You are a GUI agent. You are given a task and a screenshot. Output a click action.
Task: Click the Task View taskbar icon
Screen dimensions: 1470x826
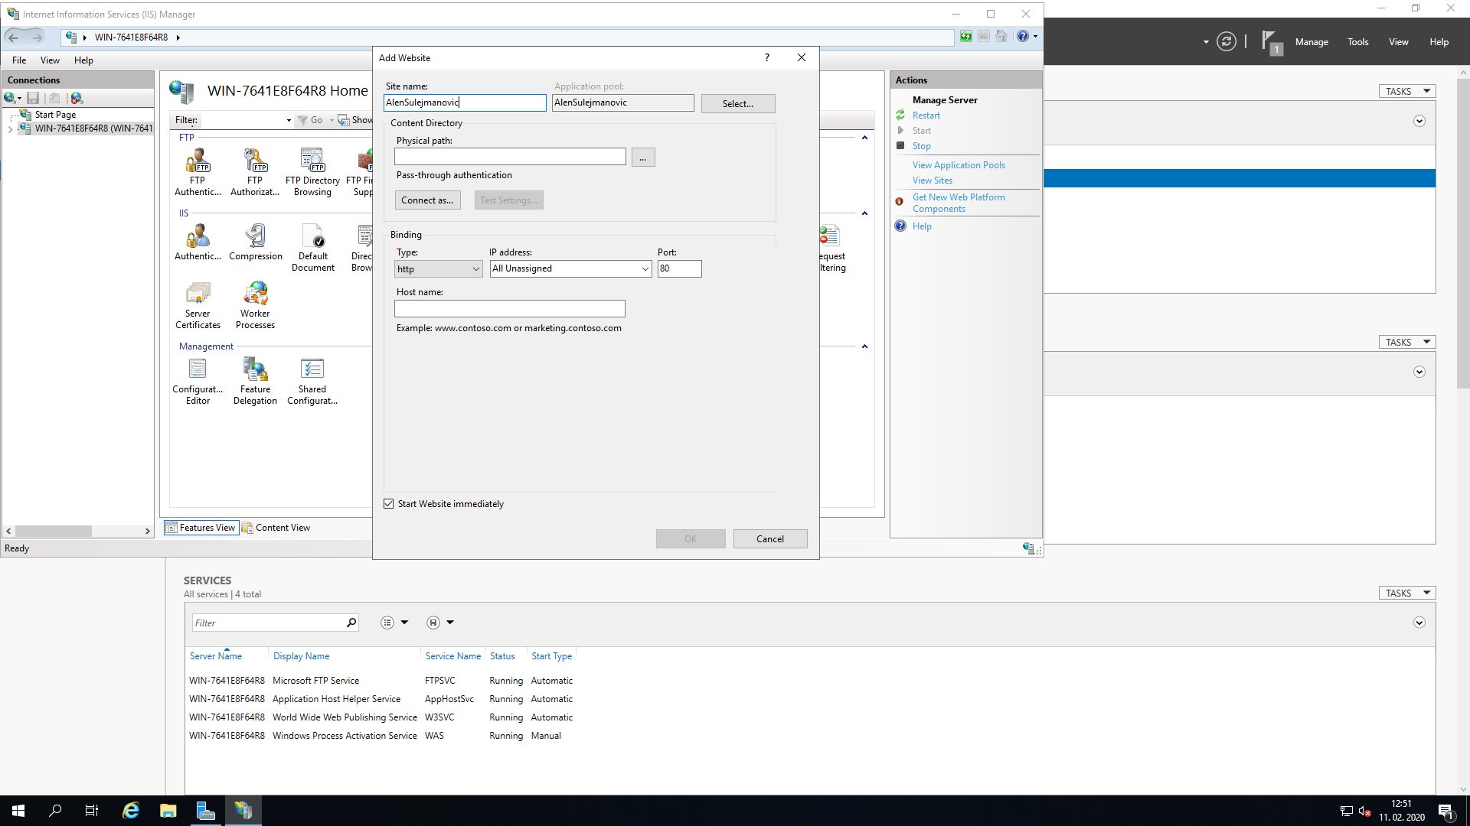92,811
